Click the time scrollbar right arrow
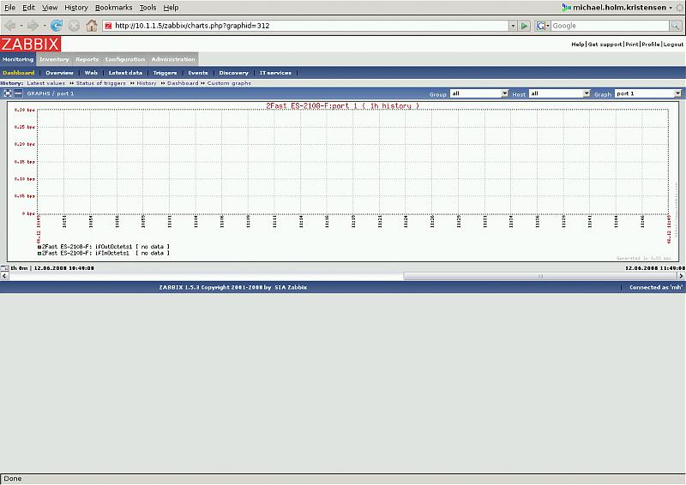This screenshot has height=485, width=686. pyautogui.click(x=681, y=276)
